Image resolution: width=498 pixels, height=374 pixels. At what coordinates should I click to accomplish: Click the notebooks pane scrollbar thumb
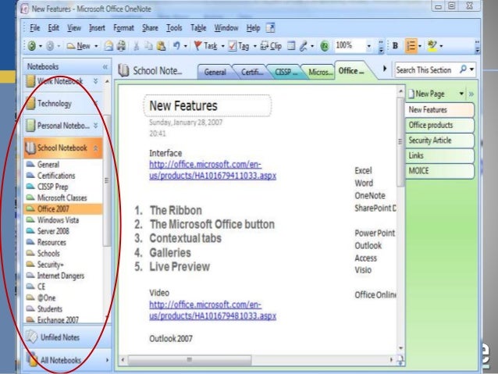pos(107,180)
